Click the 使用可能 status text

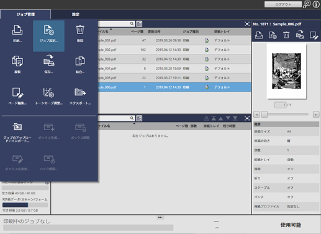pyautogui.click(x=291, y=225)
